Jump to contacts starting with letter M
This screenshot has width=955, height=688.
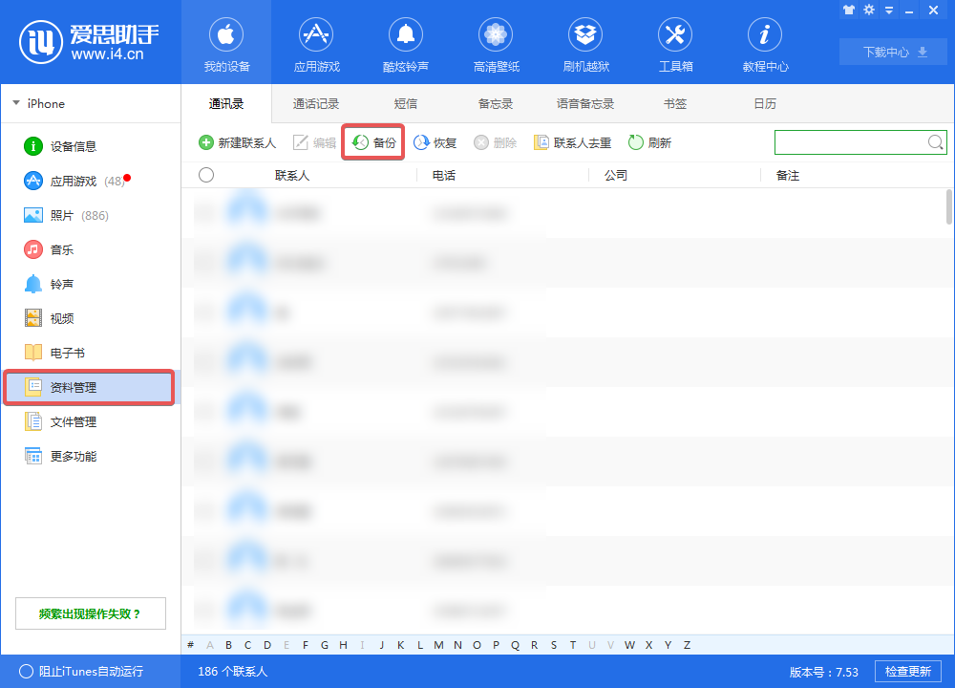(x=438, y=645)
